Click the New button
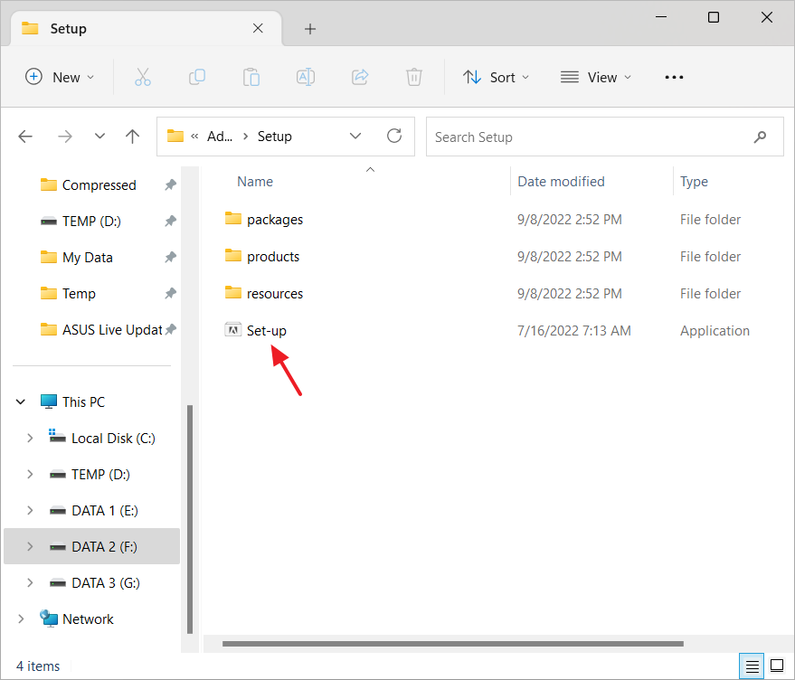Viewport: 795px width, 680px height. coord(60,78)
